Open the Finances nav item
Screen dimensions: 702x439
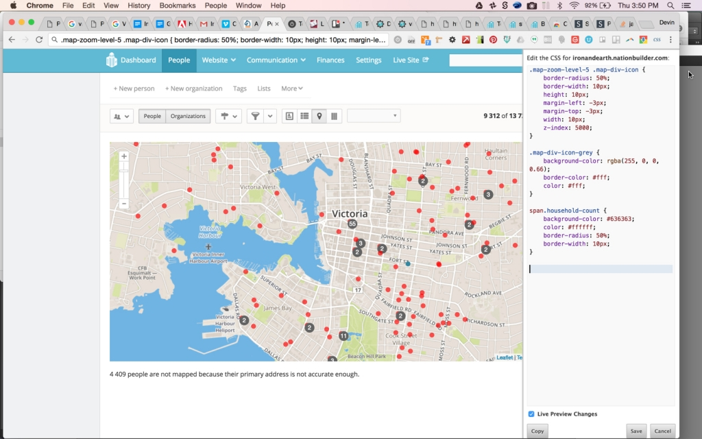coord(330,60)
